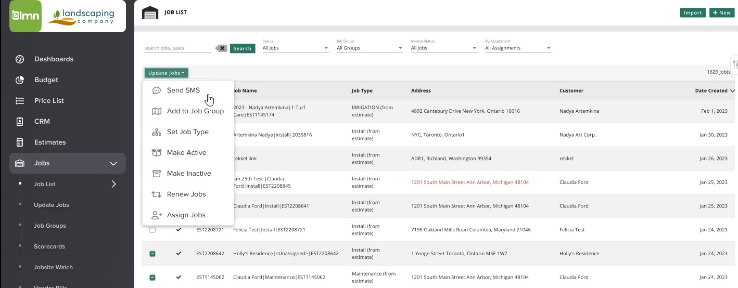Screen dimensions: 738x288
Task: Click customer Holly's Residence cell
Action: (x=579, y=254)
